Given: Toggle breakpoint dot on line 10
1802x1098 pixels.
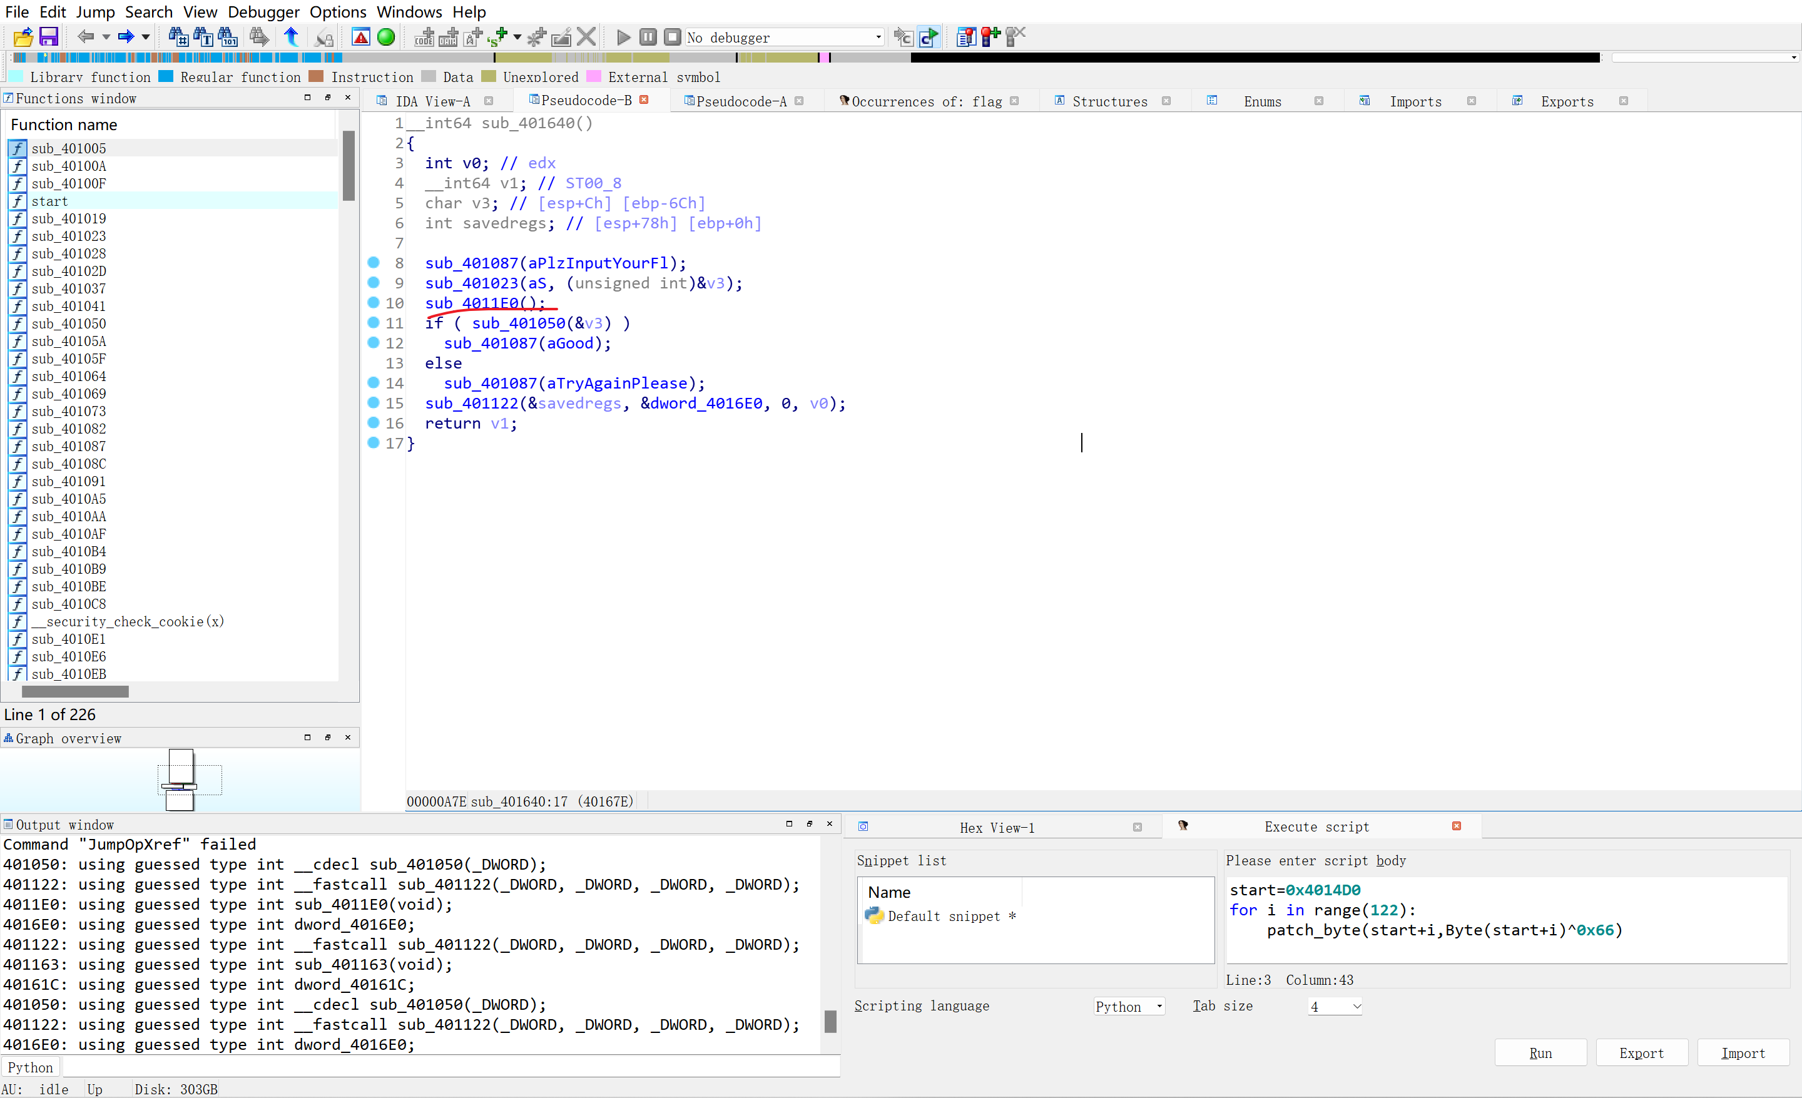Looking at the screenshot, I should coord(373,302).
